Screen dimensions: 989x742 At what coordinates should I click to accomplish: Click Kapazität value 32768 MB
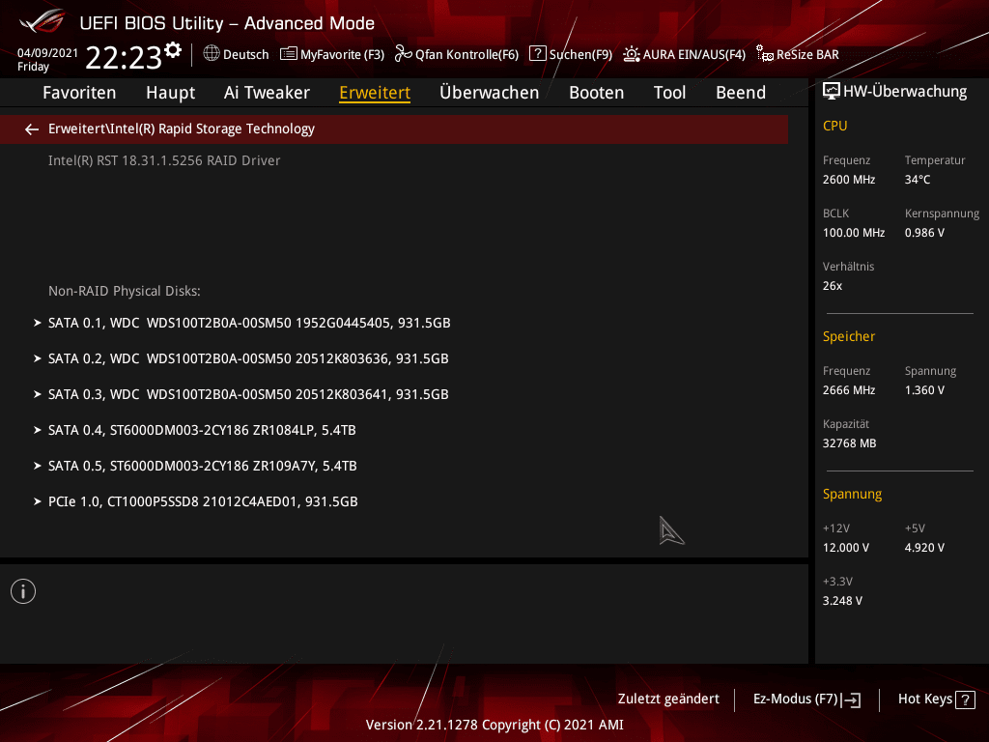pos(850,443)
